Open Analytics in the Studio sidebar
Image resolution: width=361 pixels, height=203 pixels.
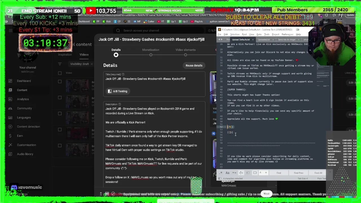(23, 99)
